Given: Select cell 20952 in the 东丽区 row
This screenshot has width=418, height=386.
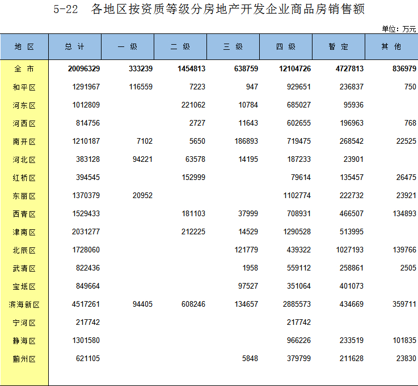Looking at the screenshot, I should click(x=142, y=195).
